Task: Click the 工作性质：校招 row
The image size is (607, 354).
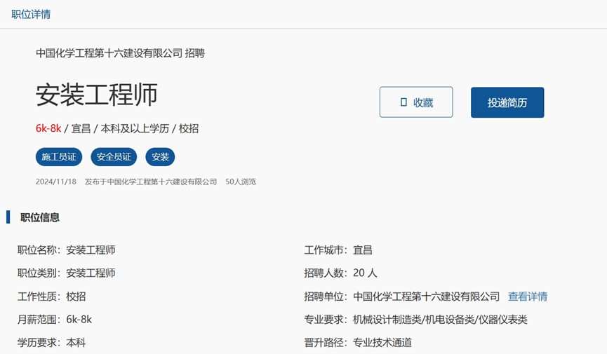Action: 51,297
